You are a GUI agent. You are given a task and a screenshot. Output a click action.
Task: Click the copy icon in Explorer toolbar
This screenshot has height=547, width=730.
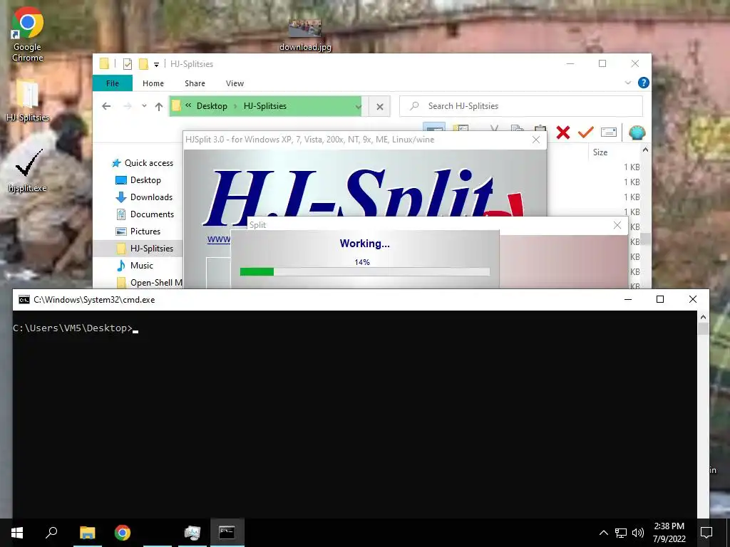pyautogui.click(x=517, y=129)
